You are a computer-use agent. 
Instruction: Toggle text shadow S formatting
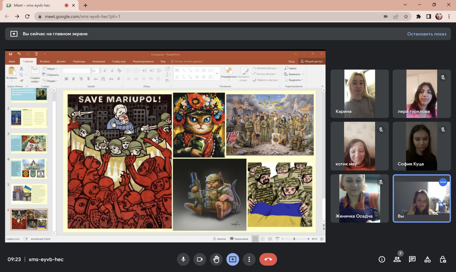[88, 79]
